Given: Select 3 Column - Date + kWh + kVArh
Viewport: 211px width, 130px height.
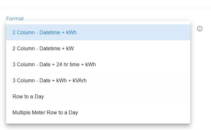Looking at the screenshot, I should click(98, 80).
